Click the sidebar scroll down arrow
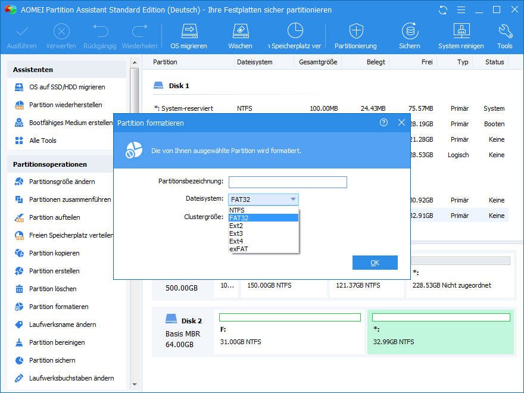The image size is (524, 393). [135, 385]
